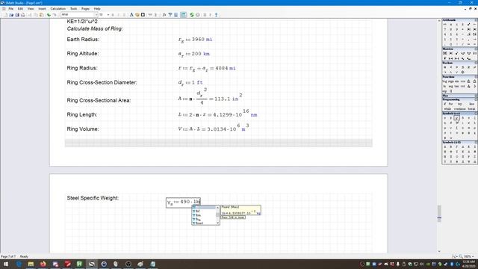Open the View menu
The height and width of the screenshot is (269, 478).
click(31, 9)
